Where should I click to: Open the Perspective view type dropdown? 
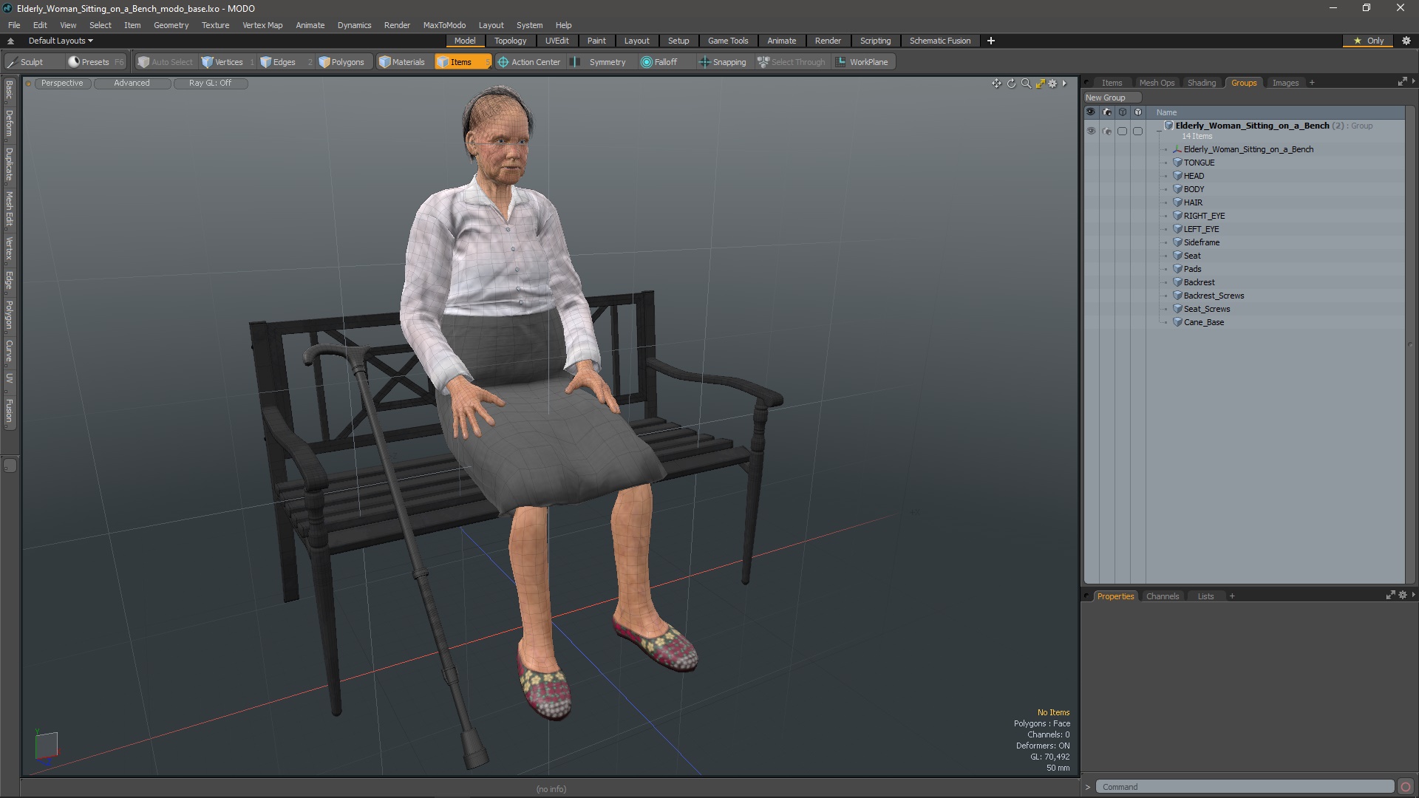[x=62, y=83]
